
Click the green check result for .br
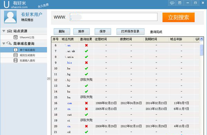pyautogui.click(x=86, y=86)
